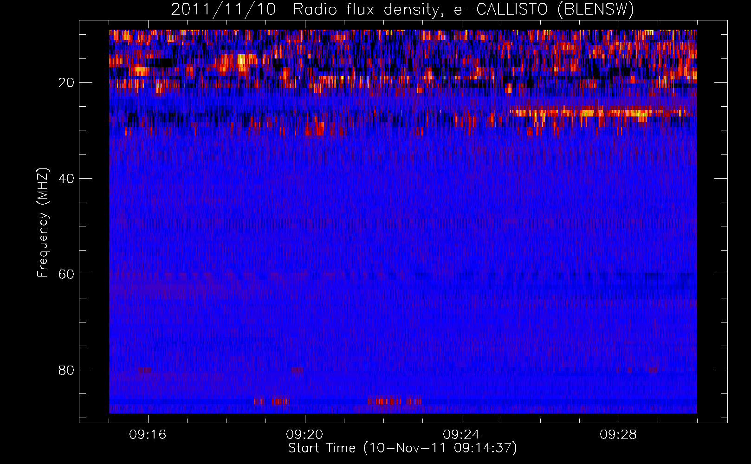The width and height of the screenshot is (751, 464).
Task: Click the "09:16" time tick label
Action: tap(148, 435)
